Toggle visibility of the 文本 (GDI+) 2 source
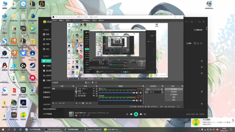 [94, 89]
